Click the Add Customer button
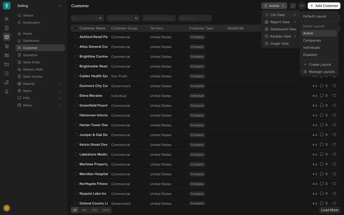This screenshot has width=344, height=215. pyautogui.click(x=324, y=6)
